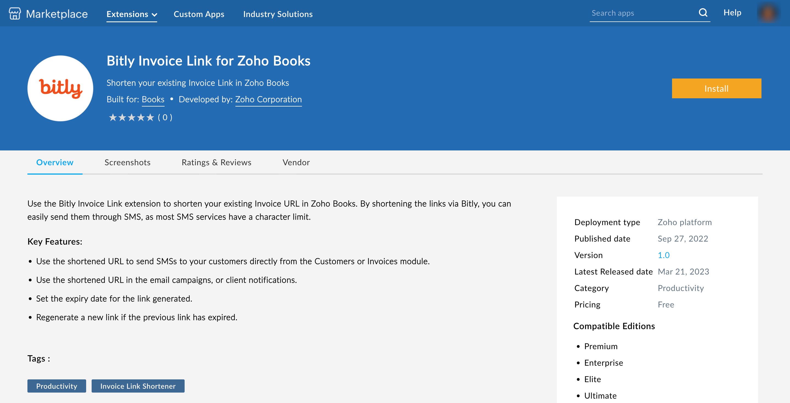790x403 pixels.
Task: Open the Vendor tab
Action: (x=296, y=162)
